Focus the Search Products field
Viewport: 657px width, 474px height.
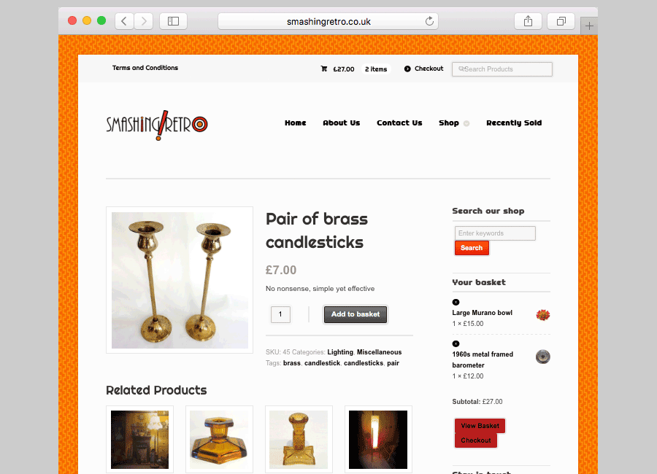pos(502,69)
